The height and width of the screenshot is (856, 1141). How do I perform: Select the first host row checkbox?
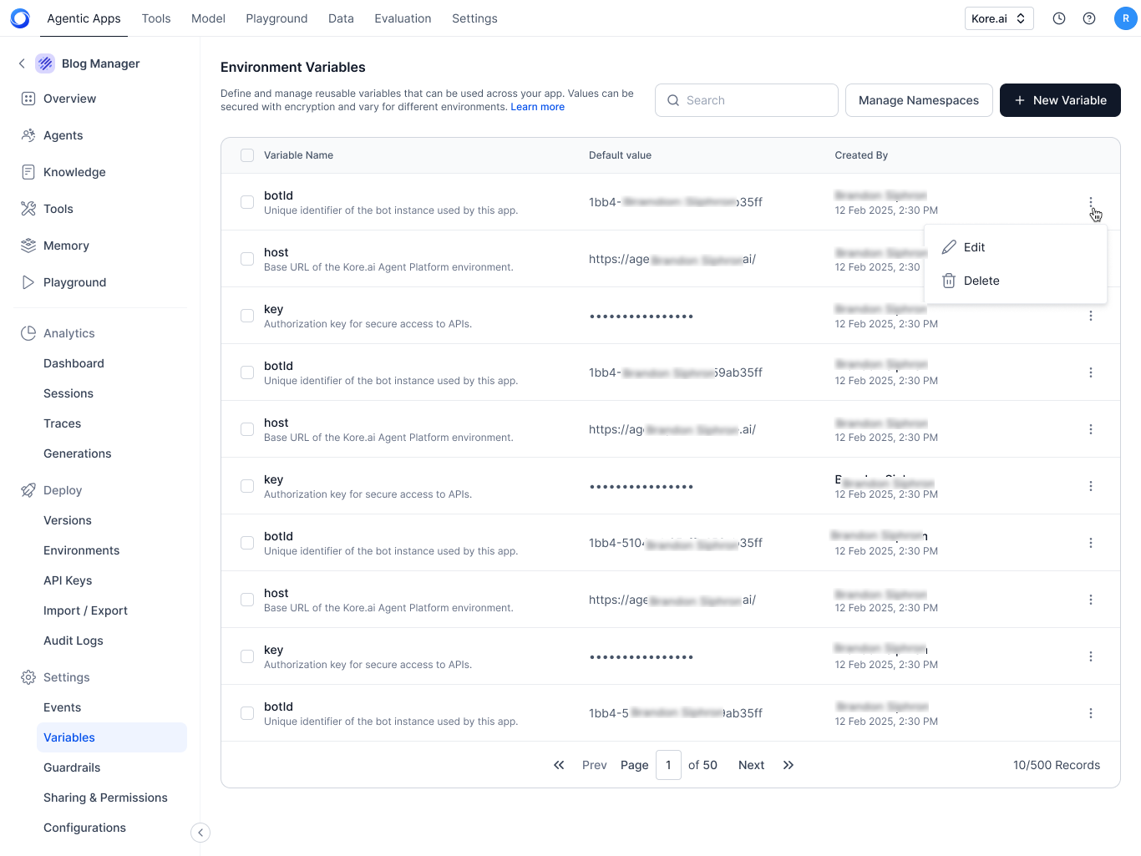pyautogui.click(x=247, y=259)
